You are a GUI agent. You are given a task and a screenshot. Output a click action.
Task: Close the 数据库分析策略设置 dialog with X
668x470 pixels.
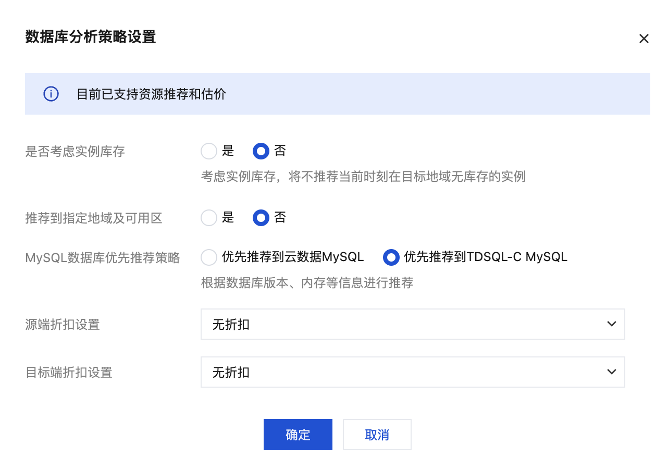click(x=644, y=39)
